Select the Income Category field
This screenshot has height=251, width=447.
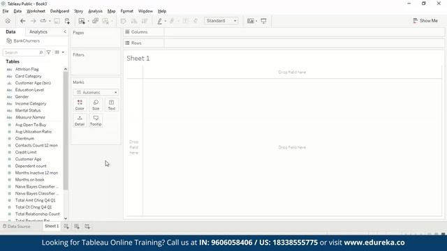point(31,104)
